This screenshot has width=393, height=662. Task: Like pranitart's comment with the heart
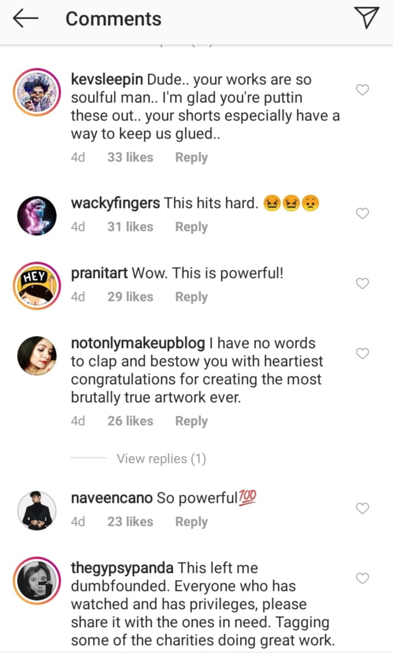(362, 283)
